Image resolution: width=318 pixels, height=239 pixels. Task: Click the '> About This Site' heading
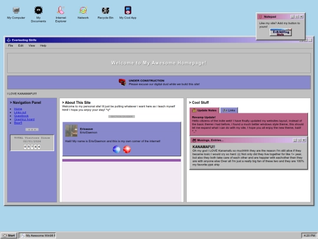click(x=76, y=103)
